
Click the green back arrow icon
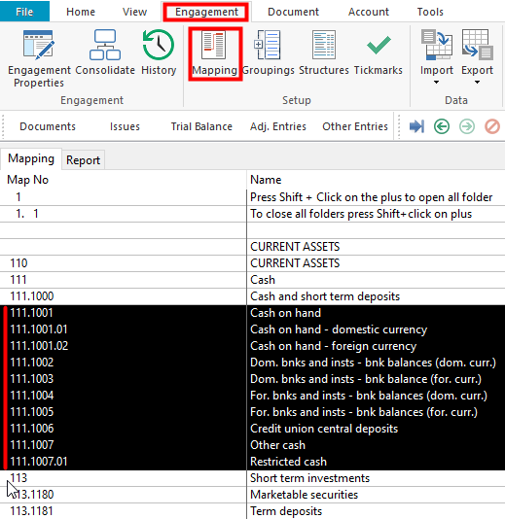click(x=442, y=126)
